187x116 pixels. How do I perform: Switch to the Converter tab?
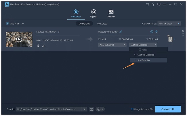coord(76,14)
